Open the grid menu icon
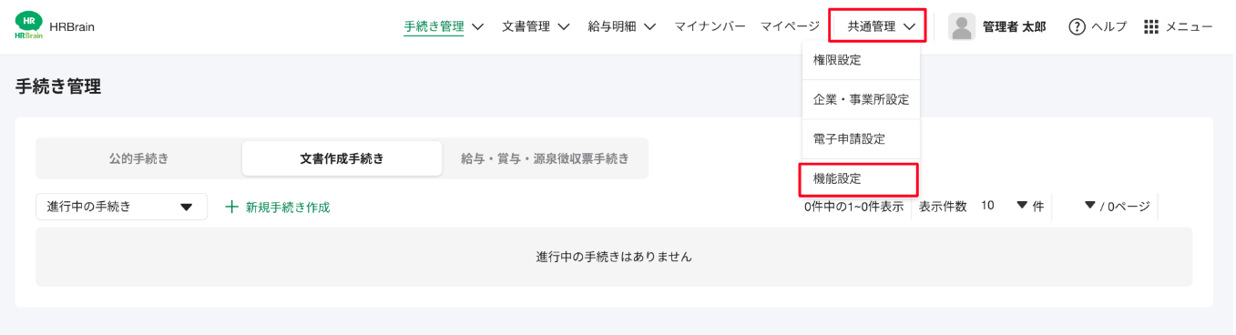 [1151, 26]
